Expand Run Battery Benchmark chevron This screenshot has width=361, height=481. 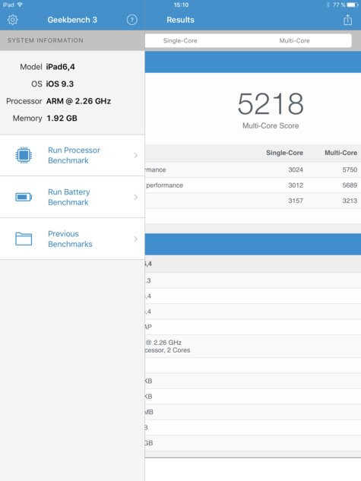coord(135,198)
